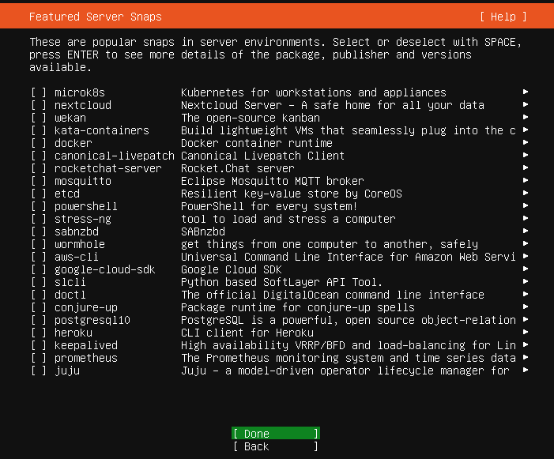This screenshot has width=554, height=459.
Task: Select the prometheus checkbox
Action: 39,358
